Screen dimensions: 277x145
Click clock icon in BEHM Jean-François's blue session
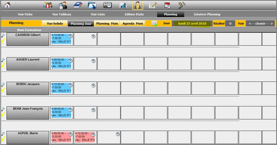coord(71,110)
